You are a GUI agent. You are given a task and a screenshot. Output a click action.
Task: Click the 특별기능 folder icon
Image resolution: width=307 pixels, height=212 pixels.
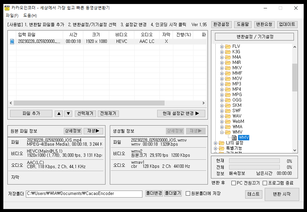(221, 148)
